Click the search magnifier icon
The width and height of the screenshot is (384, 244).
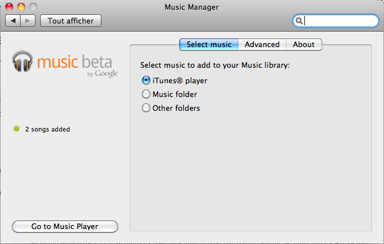point(299,21)
